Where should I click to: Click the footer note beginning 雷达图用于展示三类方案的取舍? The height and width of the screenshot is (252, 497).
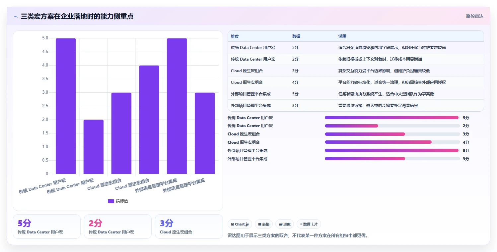(298, 236)
